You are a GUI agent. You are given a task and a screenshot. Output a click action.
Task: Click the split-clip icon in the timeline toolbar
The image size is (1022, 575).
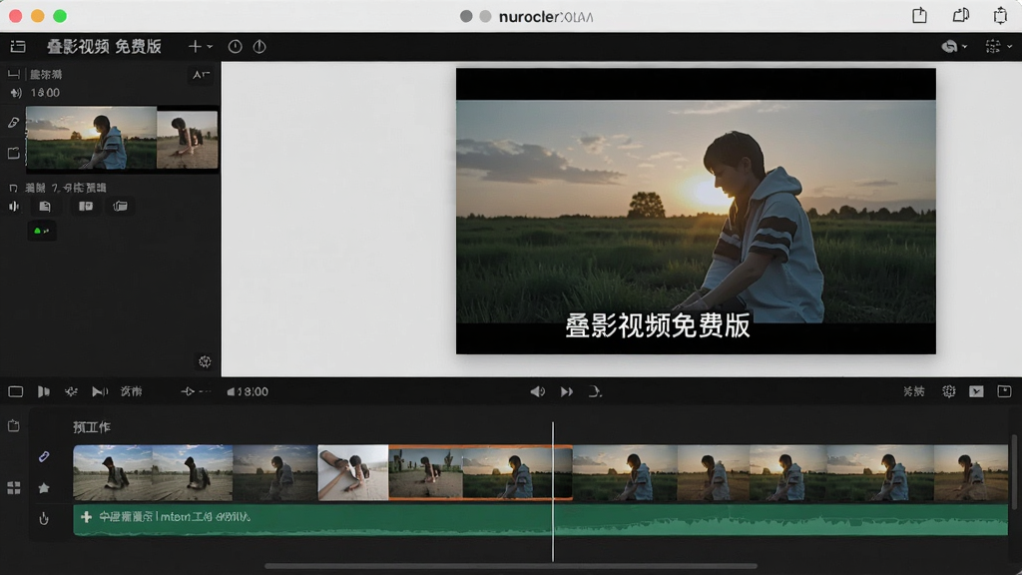click(44, 391)
